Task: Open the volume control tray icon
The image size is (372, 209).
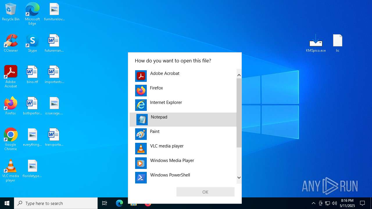Action: [335, 203]
